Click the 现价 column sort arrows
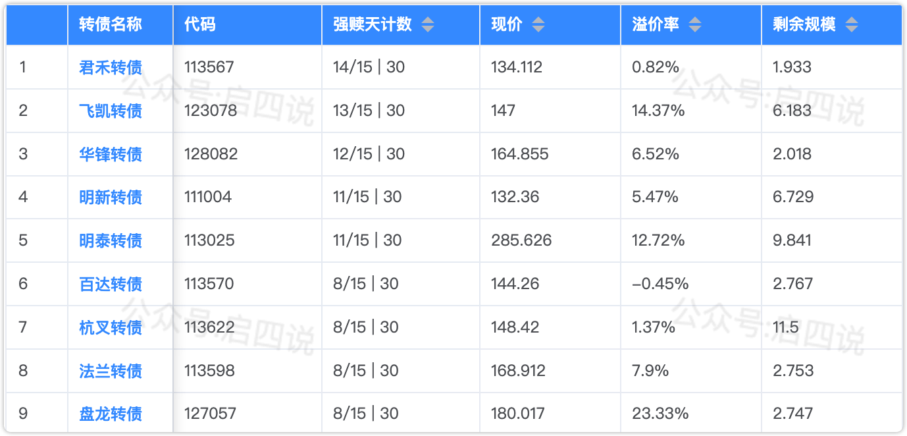This screenshot has height=436, width=907. (538, 25)
